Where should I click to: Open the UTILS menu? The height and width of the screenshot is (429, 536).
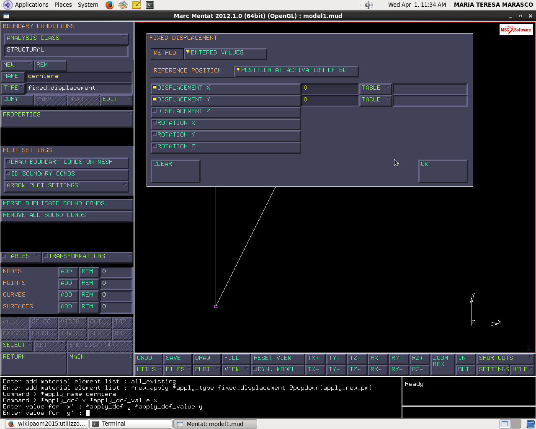click(149, 370)
